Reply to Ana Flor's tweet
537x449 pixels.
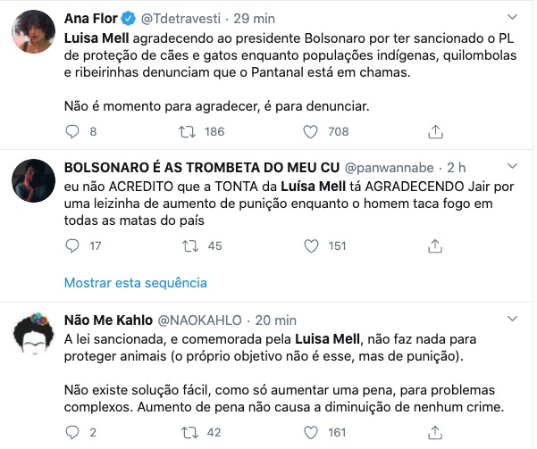(74, 132)
